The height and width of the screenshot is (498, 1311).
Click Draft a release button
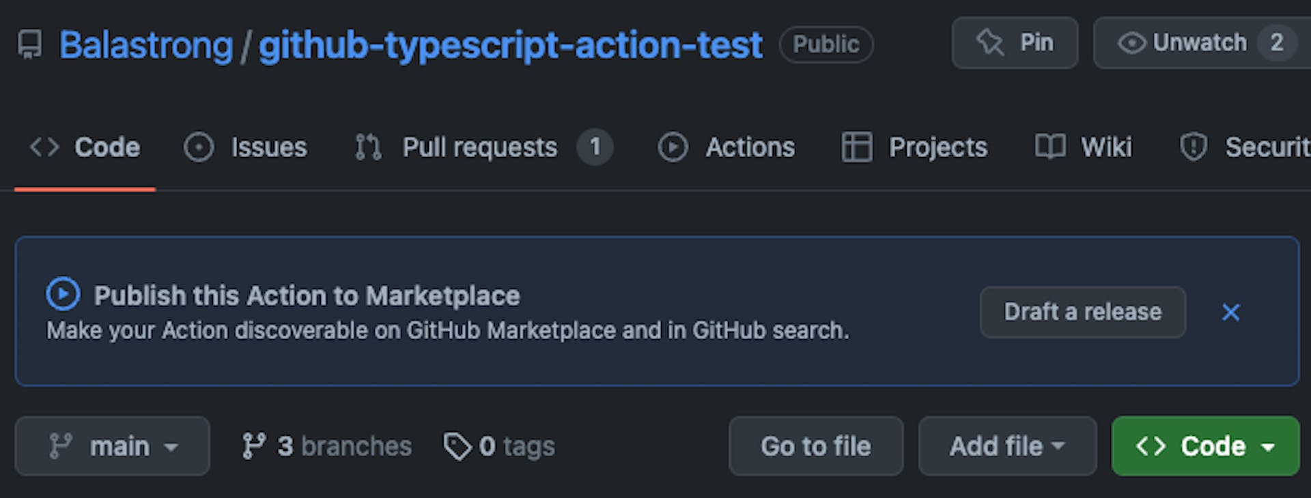(1083, 312)
